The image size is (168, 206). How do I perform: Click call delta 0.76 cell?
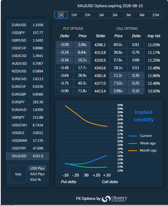136,53
